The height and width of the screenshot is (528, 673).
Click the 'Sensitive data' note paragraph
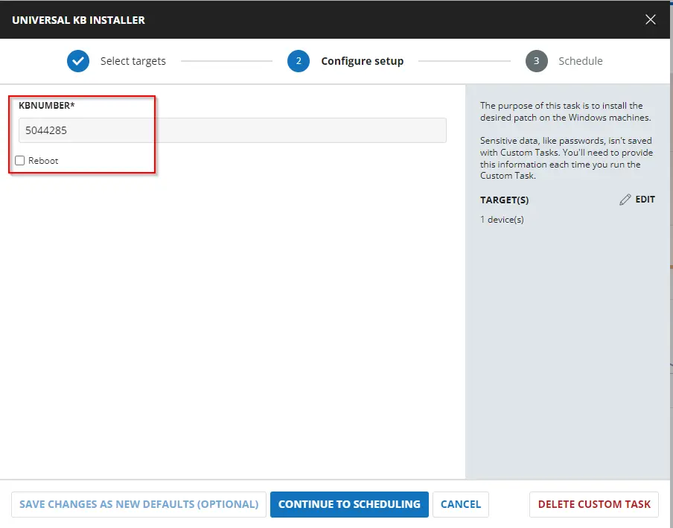click(566, 158)
